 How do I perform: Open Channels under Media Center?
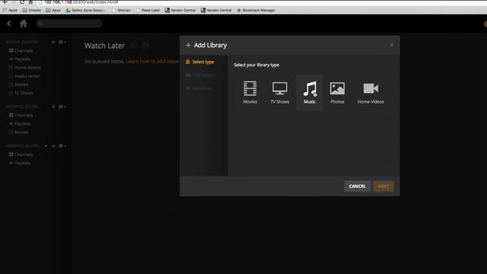tap(21, 51)
